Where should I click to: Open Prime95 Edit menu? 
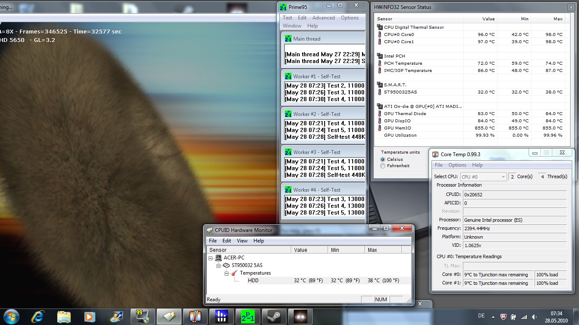(x=302, y=18)
